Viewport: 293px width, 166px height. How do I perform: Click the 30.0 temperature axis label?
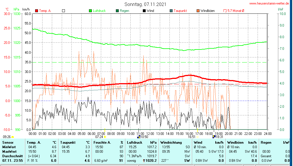pos(7,14)
